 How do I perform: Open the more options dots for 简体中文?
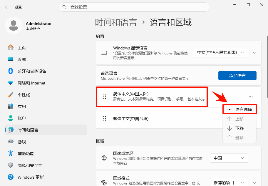(251, 97)
